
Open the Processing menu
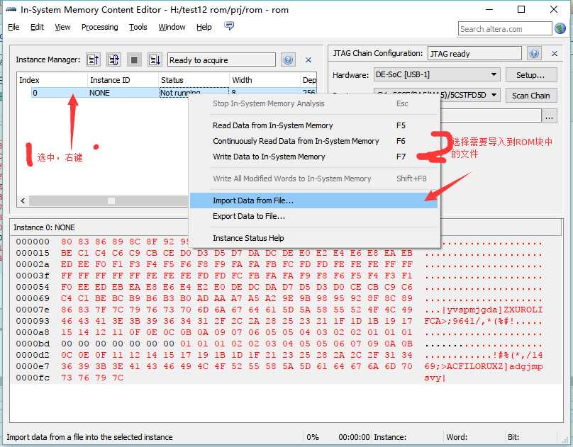coord(100,27)
